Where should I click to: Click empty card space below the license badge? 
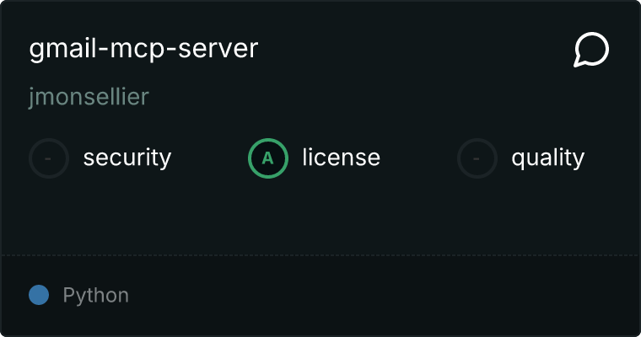pyautogui.click(x=267, y=215)
